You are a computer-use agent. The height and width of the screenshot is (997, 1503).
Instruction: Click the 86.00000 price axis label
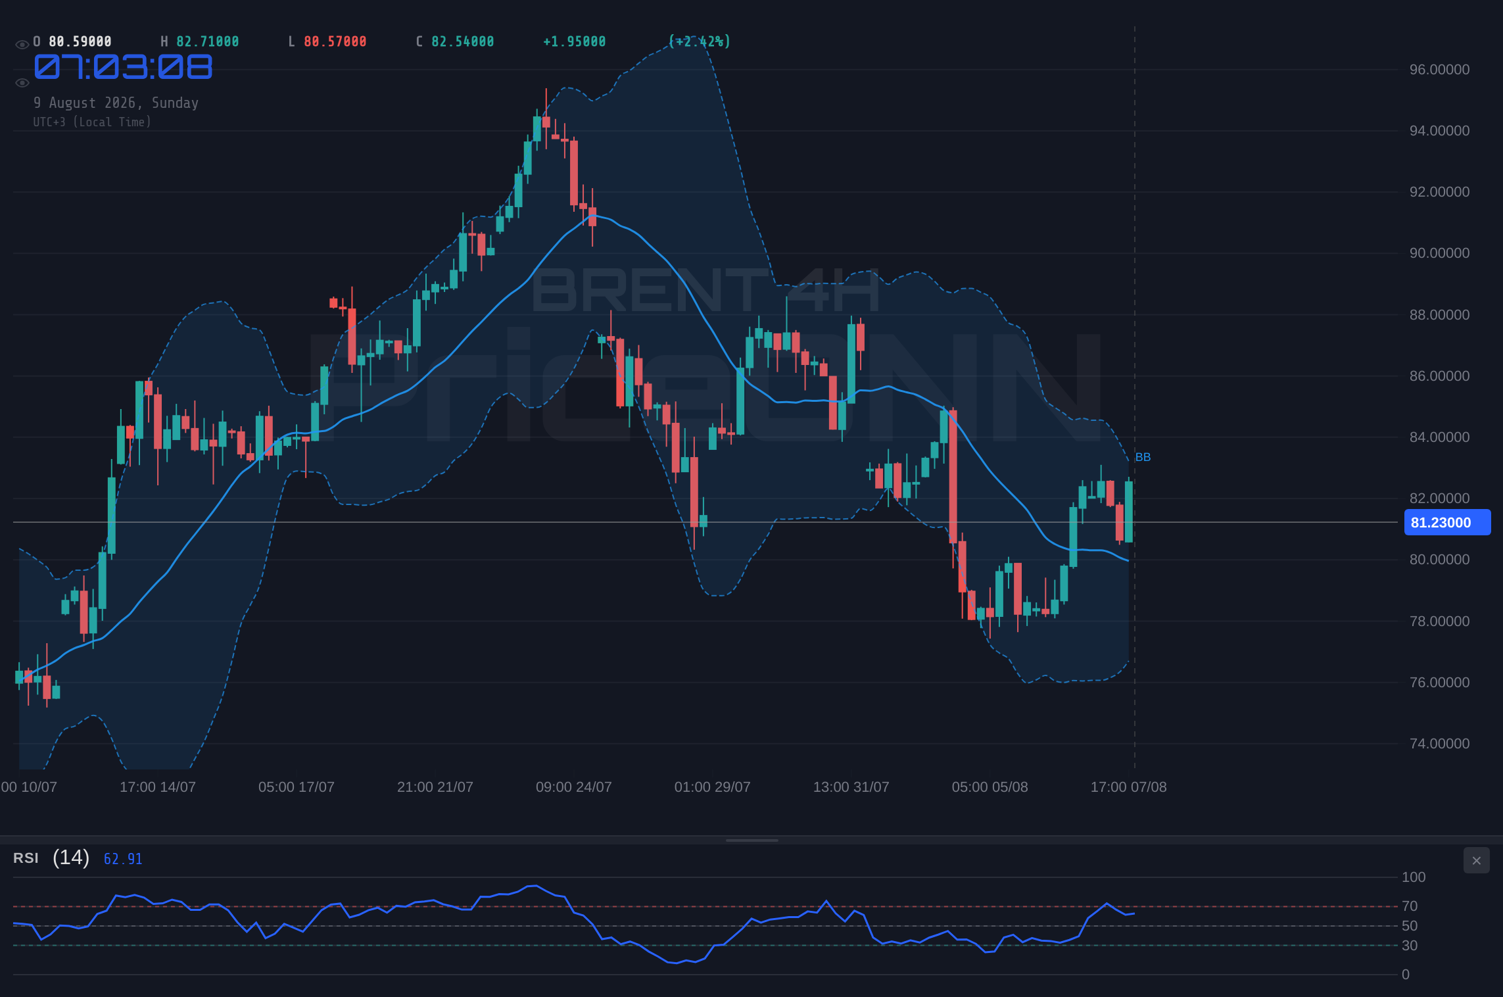click(x=1439, y=376)
